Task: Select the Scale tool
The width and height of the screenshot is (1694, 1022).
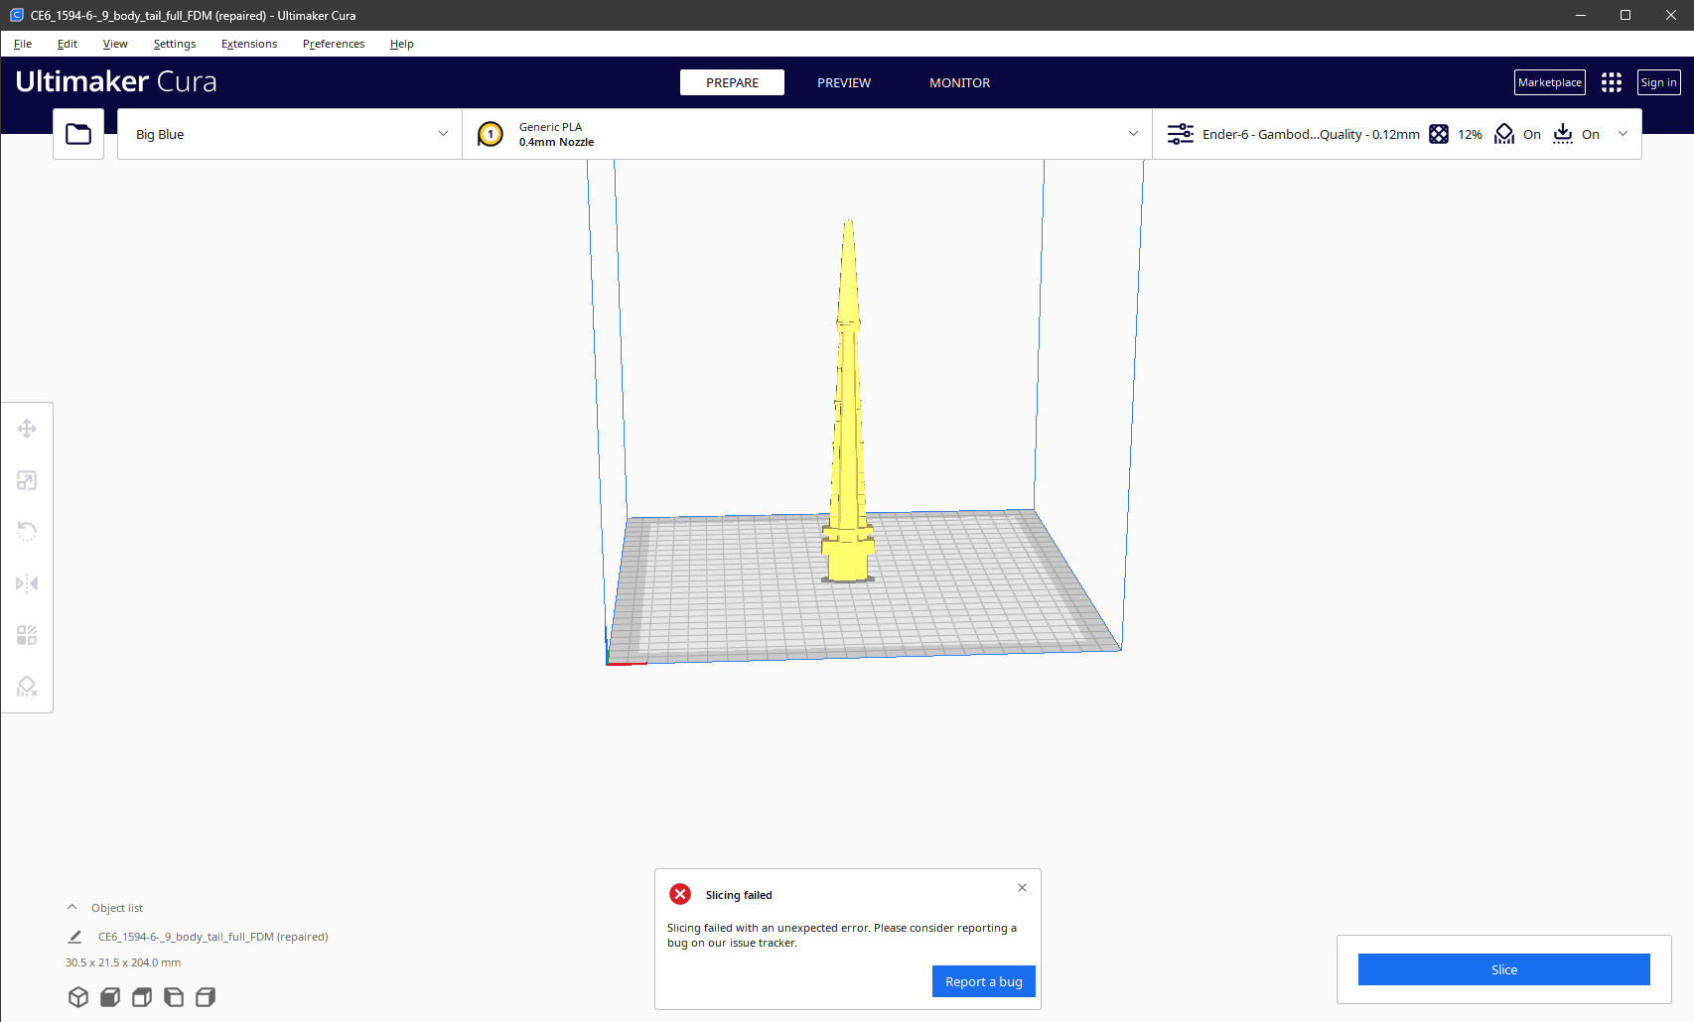Action: pyautogui.click(x=27, y=480)
